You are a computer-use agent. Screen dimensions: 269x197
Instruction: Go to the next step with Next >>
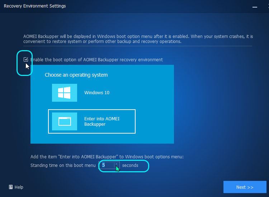[x=245, y=187]
